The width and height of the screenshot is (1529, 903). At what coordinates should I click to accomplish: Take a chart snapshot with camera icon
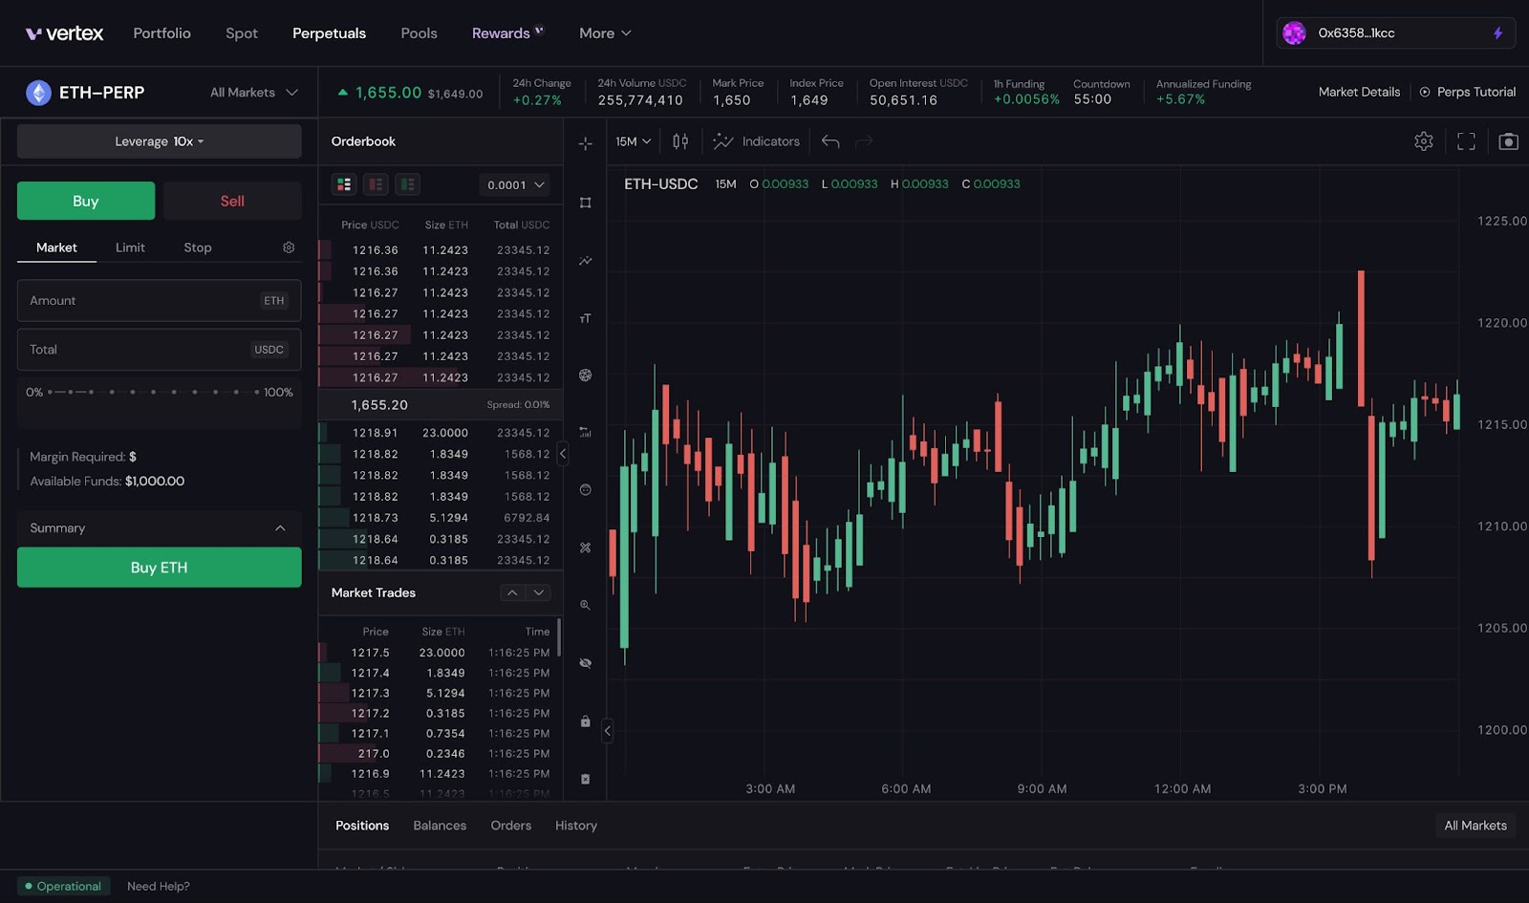coord(1508,141)
